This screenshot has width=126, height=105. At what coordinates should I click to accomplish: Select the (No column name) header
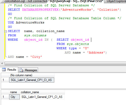click(32, 75)
